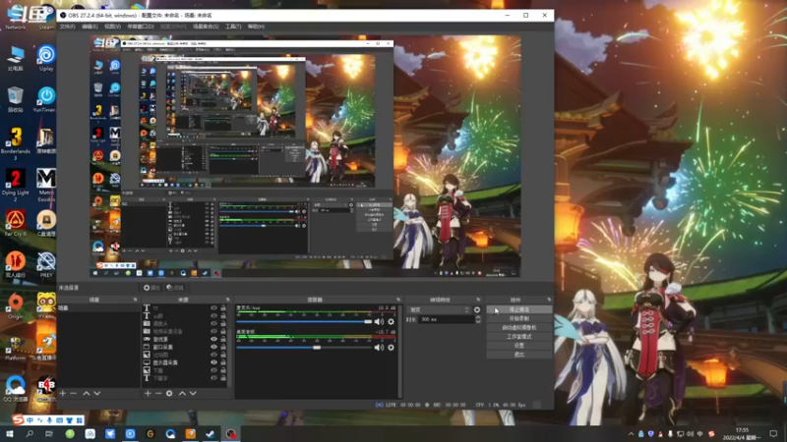Open Steam desktop shortcut
The width and height of the screenshot is (787, 442).
[46, 17]
